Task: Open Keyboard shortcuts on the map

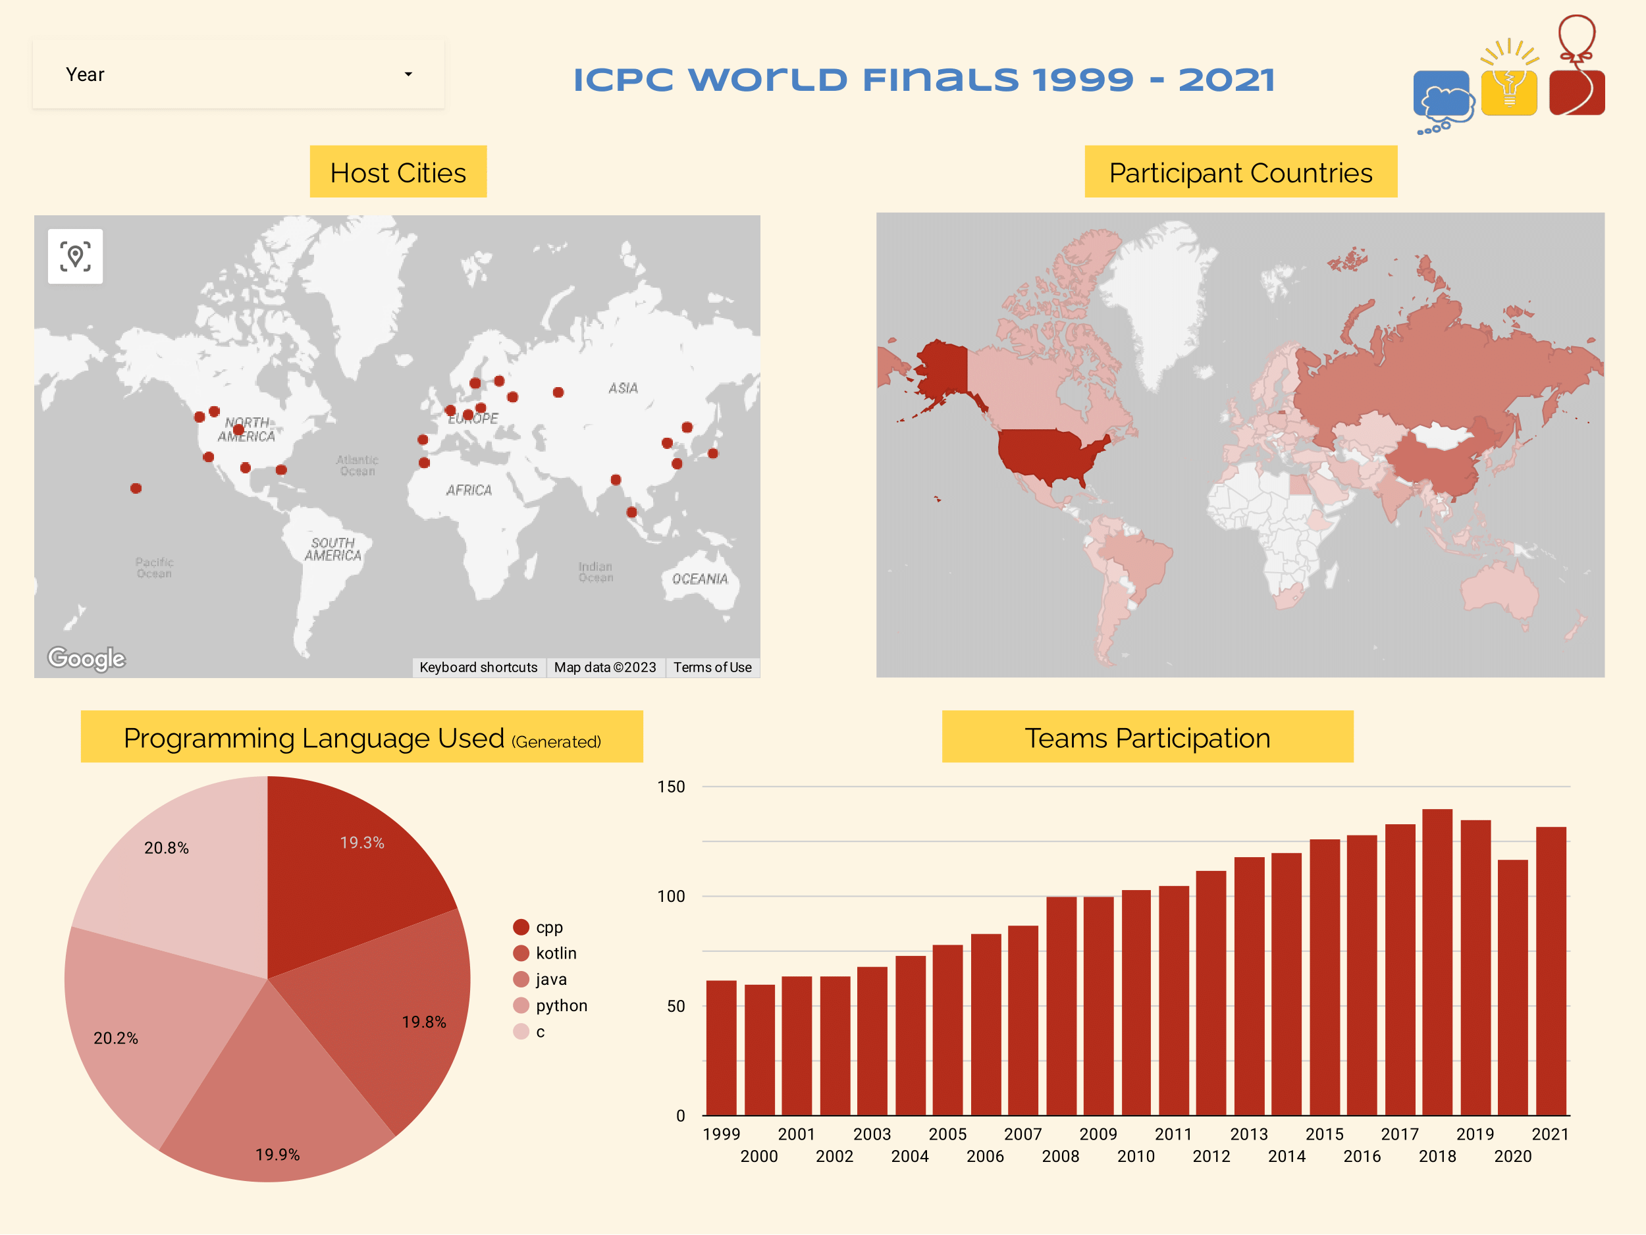Action: point(479,668)
